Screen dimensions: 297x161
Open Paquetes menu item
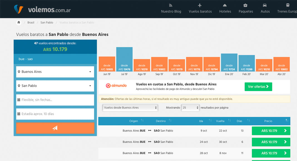[246, 8]
